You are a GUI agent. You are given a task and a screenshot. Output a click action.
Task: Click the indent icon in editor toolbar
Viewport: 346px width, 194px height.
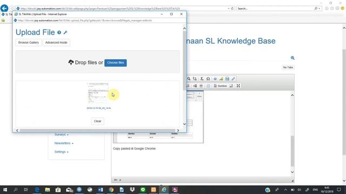pos(195,86)
